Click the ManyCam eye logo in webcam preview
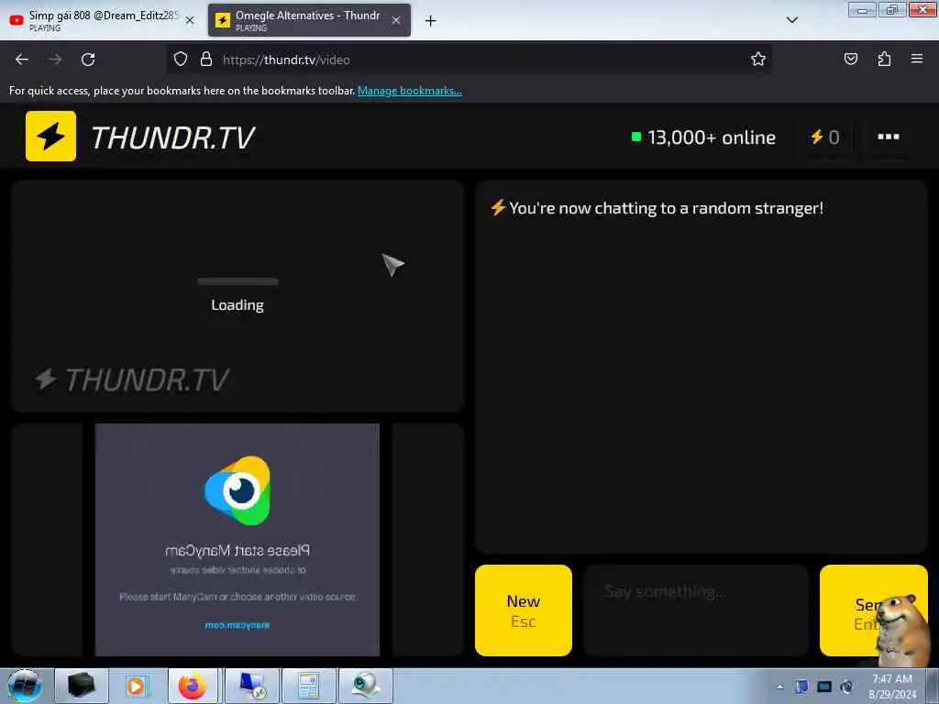This screenshot has width=939, height=704. point(238,490)
